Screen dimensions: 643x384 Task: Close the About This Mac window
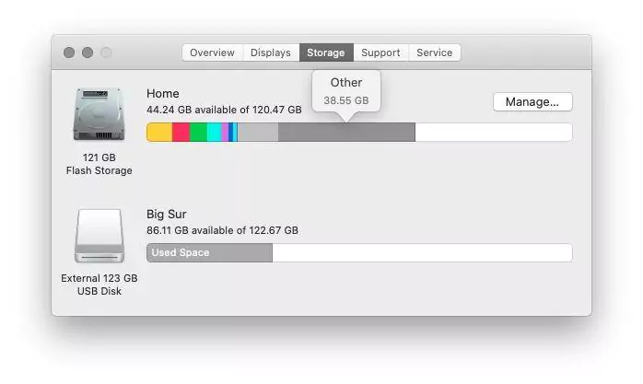(x=69, y=52)
